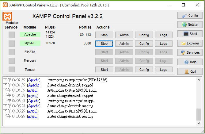Stop the MySQL module
Screen dimensions: 205x134
coord(104,44)
